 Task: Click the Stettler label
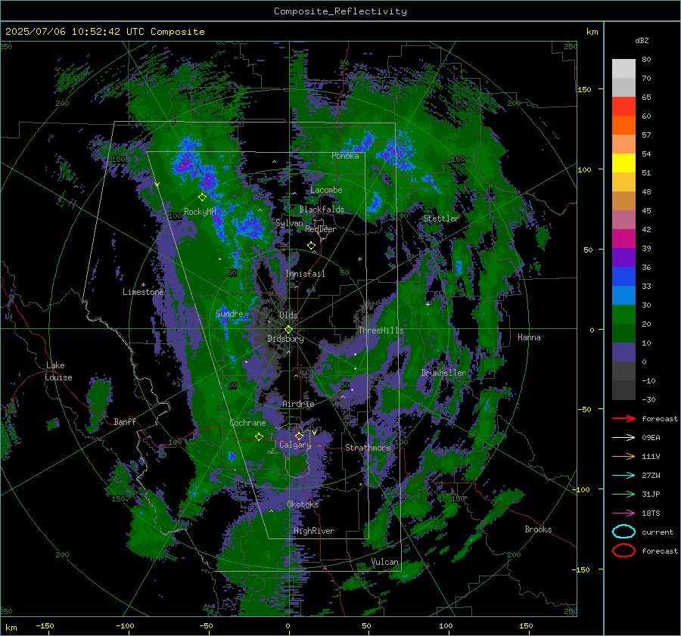coord(441,219)
